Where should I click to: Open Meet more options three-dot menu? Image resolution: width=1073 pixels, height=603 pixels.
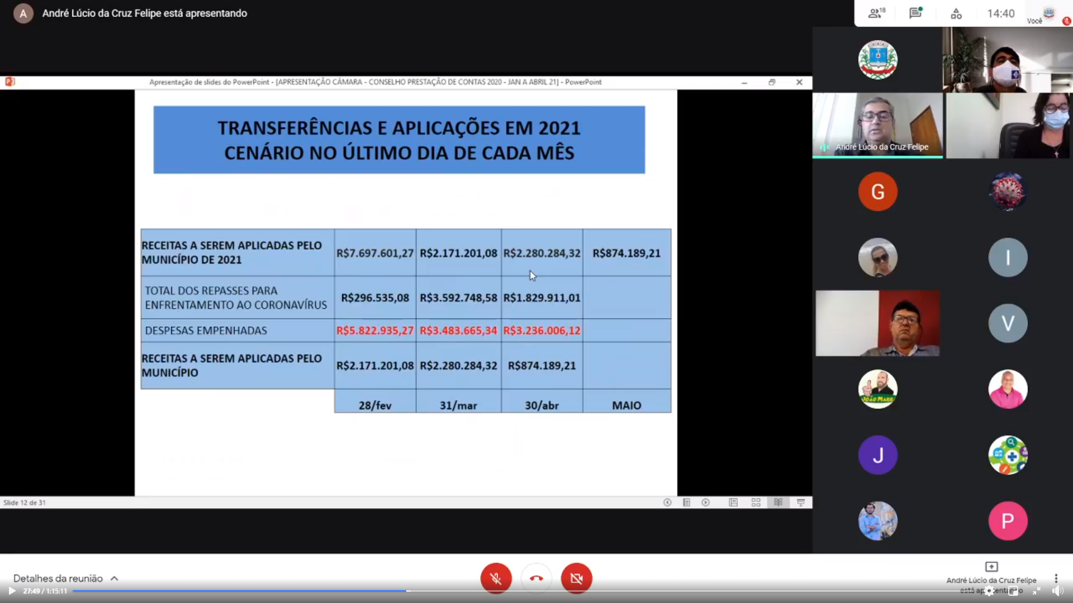[1056, 578]
